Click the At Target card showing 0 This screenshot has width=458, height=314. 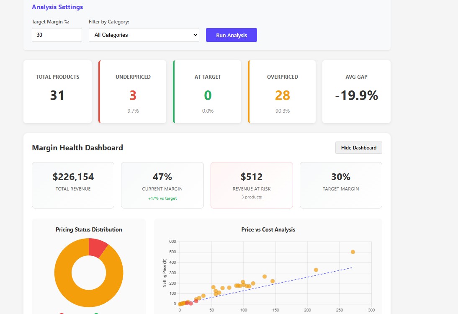click(x=207, y=91)
